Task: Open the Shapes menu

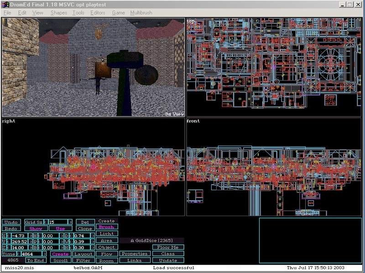Action: tap(59, 13)
